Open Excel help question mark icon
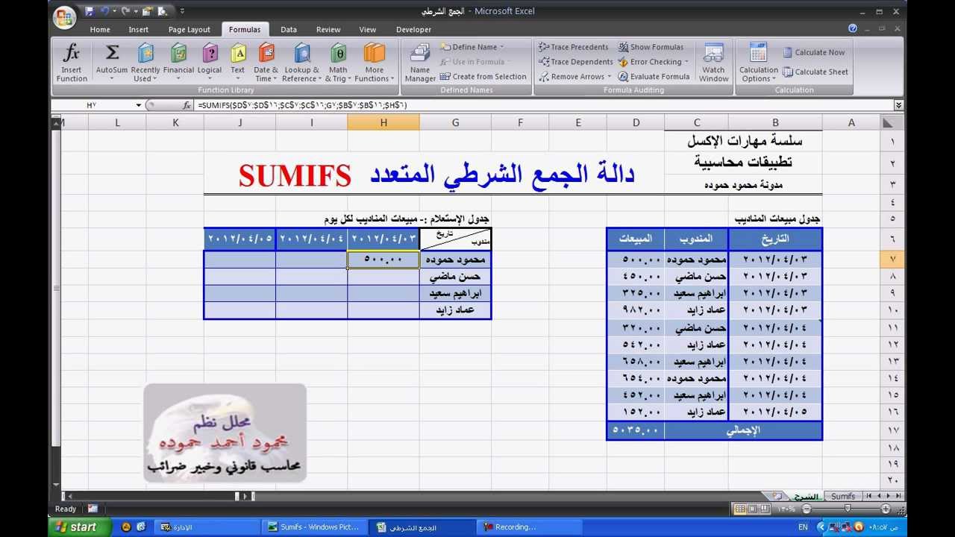This screenshot has height=537, width=955. [853, 28]
